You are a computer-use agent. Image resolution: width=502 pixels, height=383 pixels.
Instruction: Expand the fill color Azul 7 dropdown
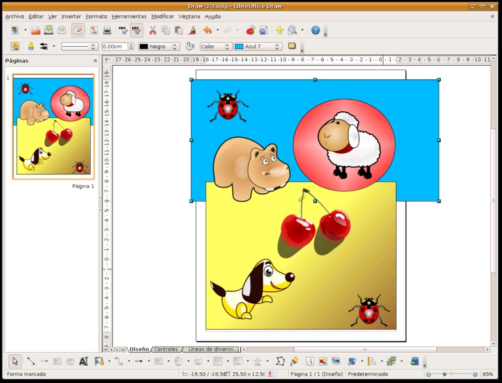click(277, 47)
